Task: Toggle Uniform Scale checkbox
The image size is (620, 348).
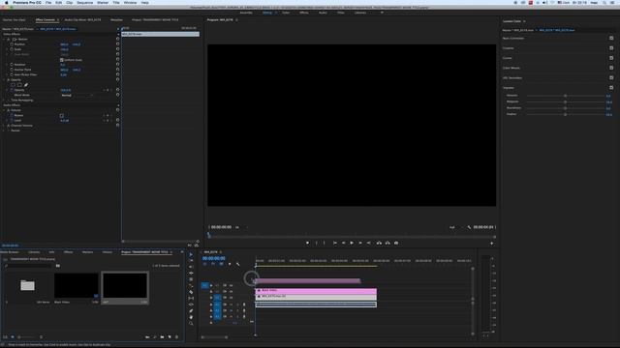Action: click(62, 60)
